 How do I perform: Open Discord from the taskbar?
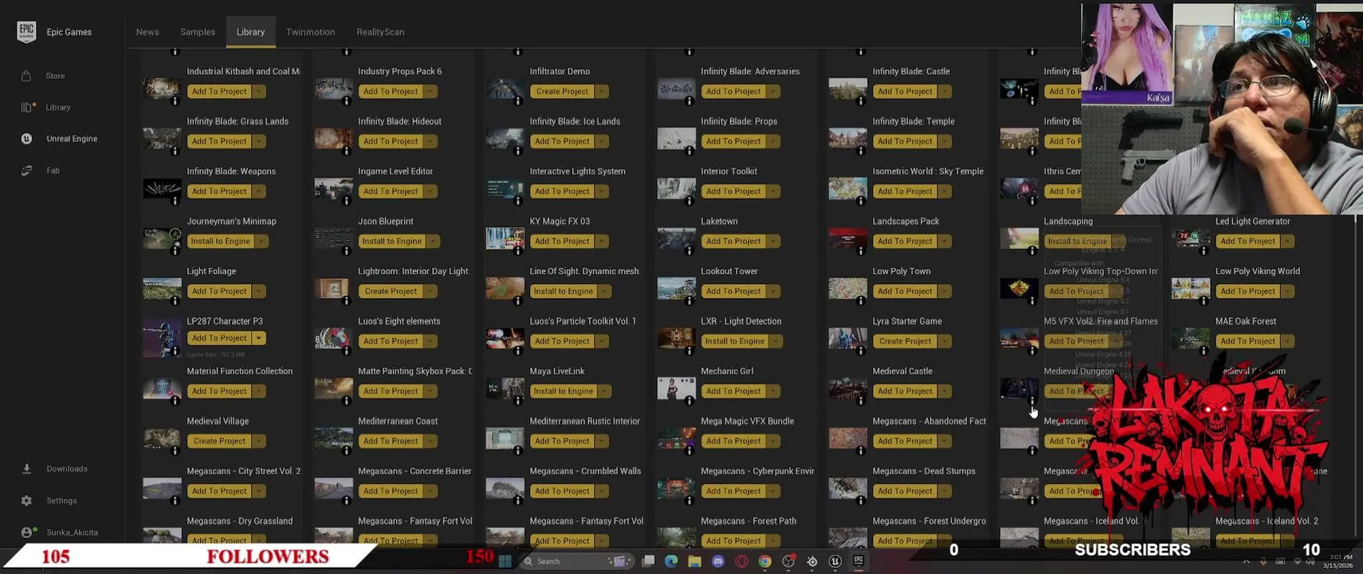(x=718, y=561)
